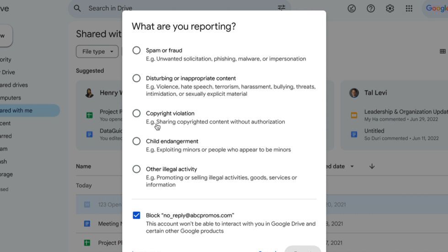Click the 'Today' group label

(84, 185)
